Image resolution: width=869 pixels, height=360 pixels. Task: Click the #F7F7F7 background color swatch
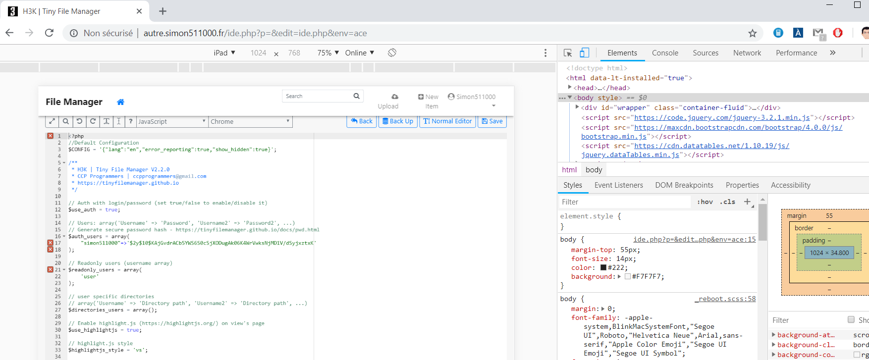coord(627,277)
